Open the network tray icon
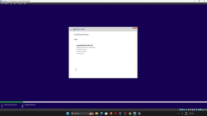Screen dimensions: 207x116 click(x=191, y=113)
